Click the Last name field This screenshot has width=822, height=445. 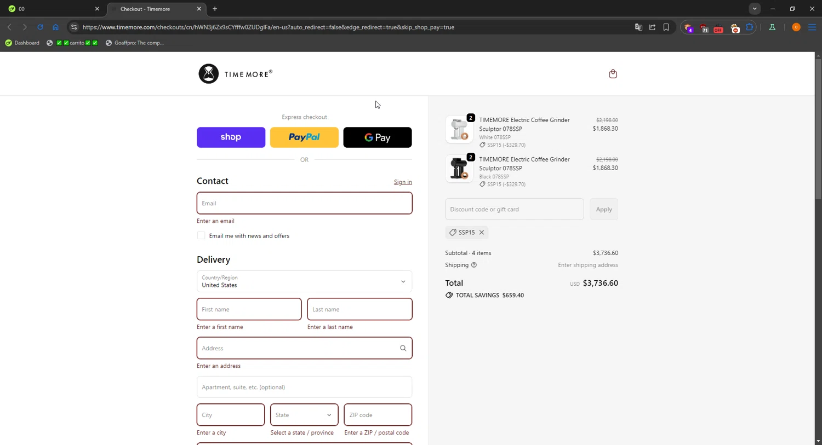[x=359, y=309]
